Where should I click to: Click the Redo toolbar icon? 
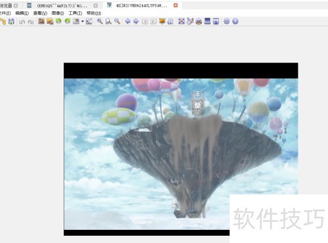pos(31,22)
